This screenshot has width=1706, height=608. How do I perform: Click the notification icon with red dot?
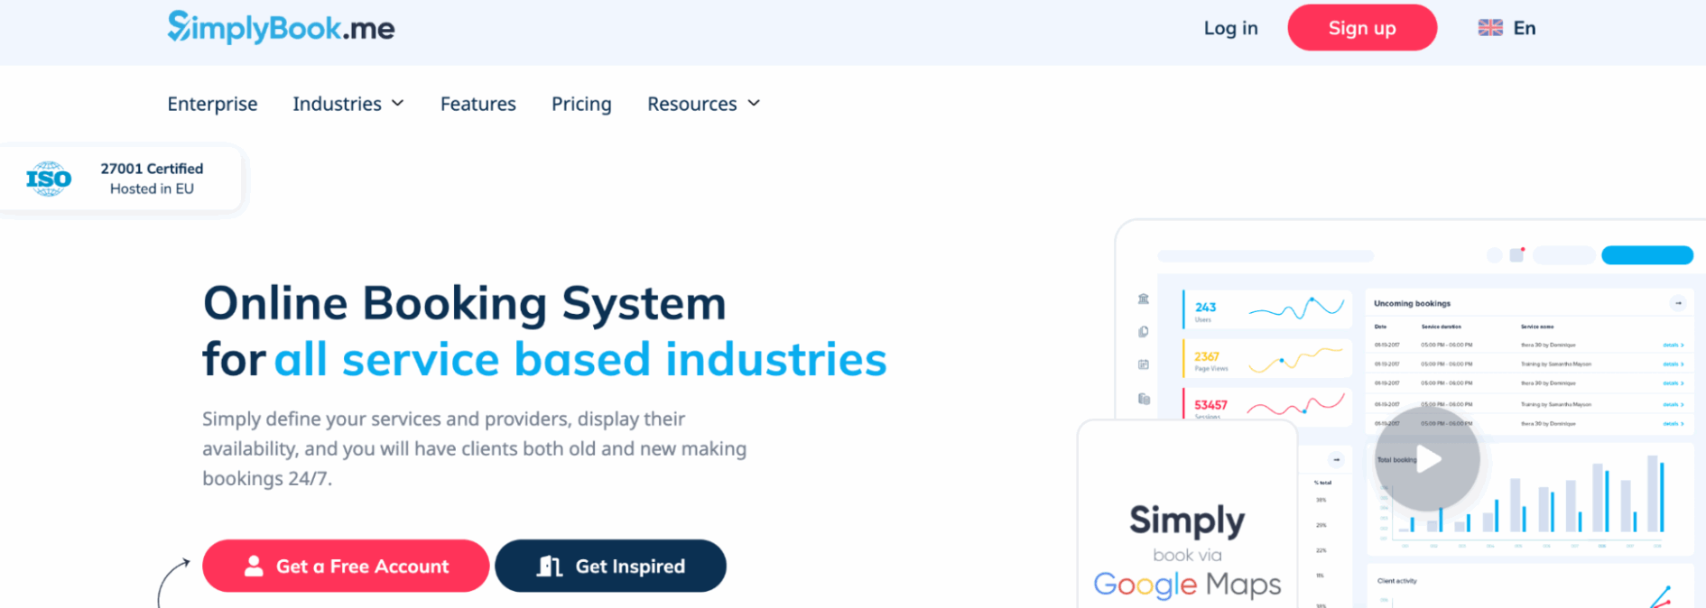(x=1517, y=254)
